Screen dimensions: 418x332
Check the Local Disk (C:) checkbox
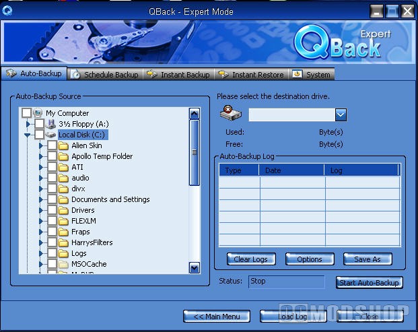[39, 134]
